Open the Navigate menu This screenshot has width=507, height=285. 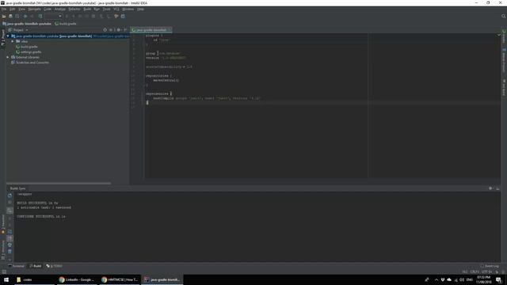(34, 9)
